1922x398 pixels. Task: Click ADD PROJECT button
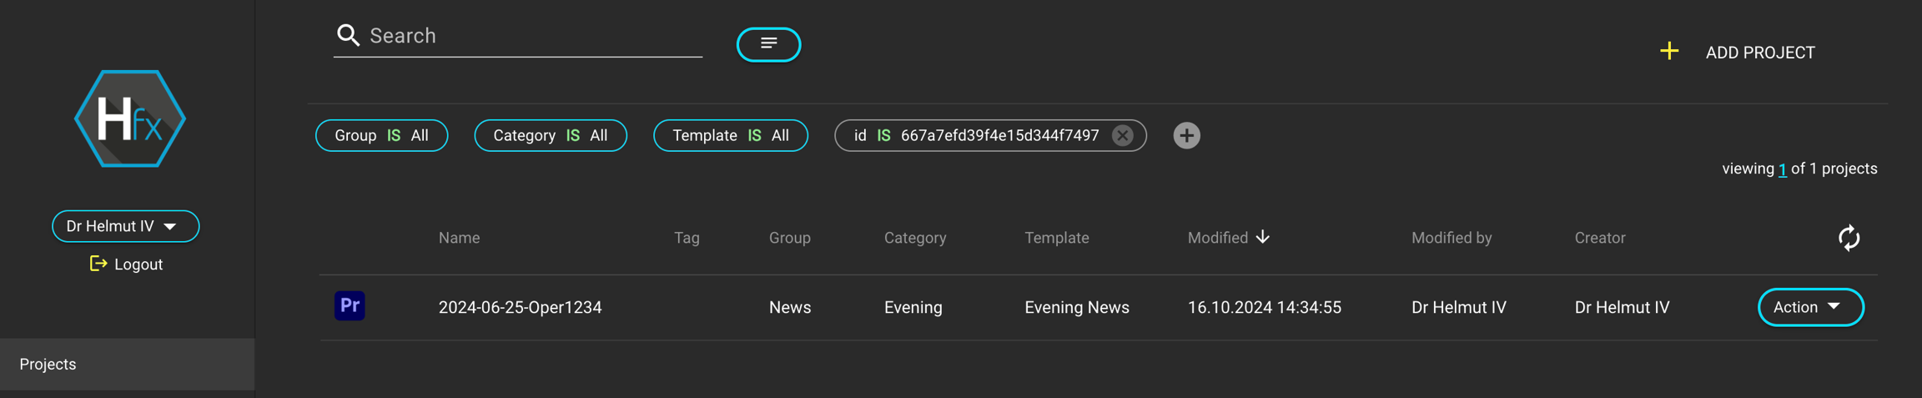1759,53
